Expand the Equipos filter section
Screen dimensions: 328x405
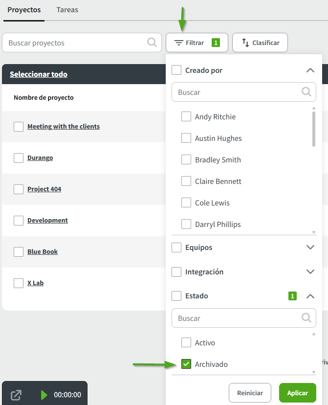pyautogui.click(x=310, y=247)
